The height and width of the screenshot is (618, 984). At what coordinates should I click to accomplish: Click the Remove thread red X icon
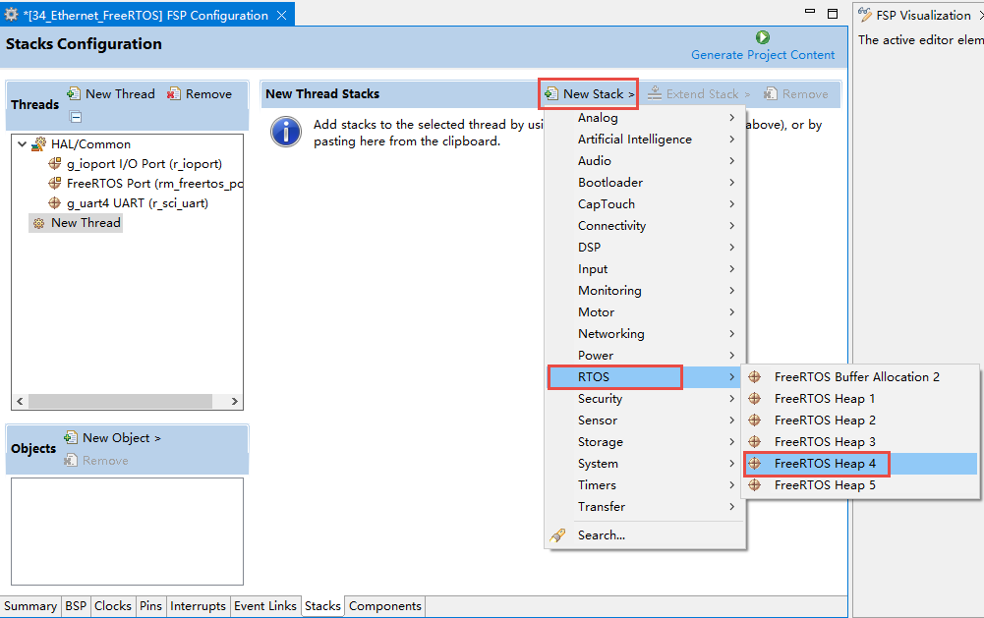click(x=173, y=94)
